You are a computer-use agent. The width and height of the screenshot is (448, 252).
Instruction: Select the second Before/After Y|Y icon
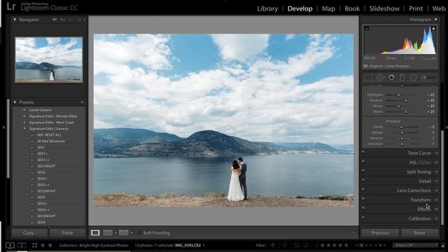click(123, 233)
